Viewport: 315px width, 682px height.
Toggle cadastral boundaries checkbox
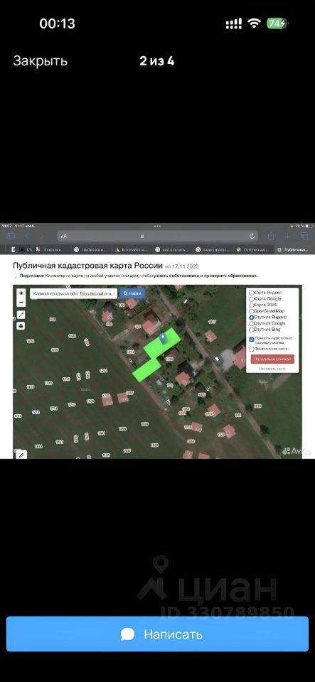point(252,340)
